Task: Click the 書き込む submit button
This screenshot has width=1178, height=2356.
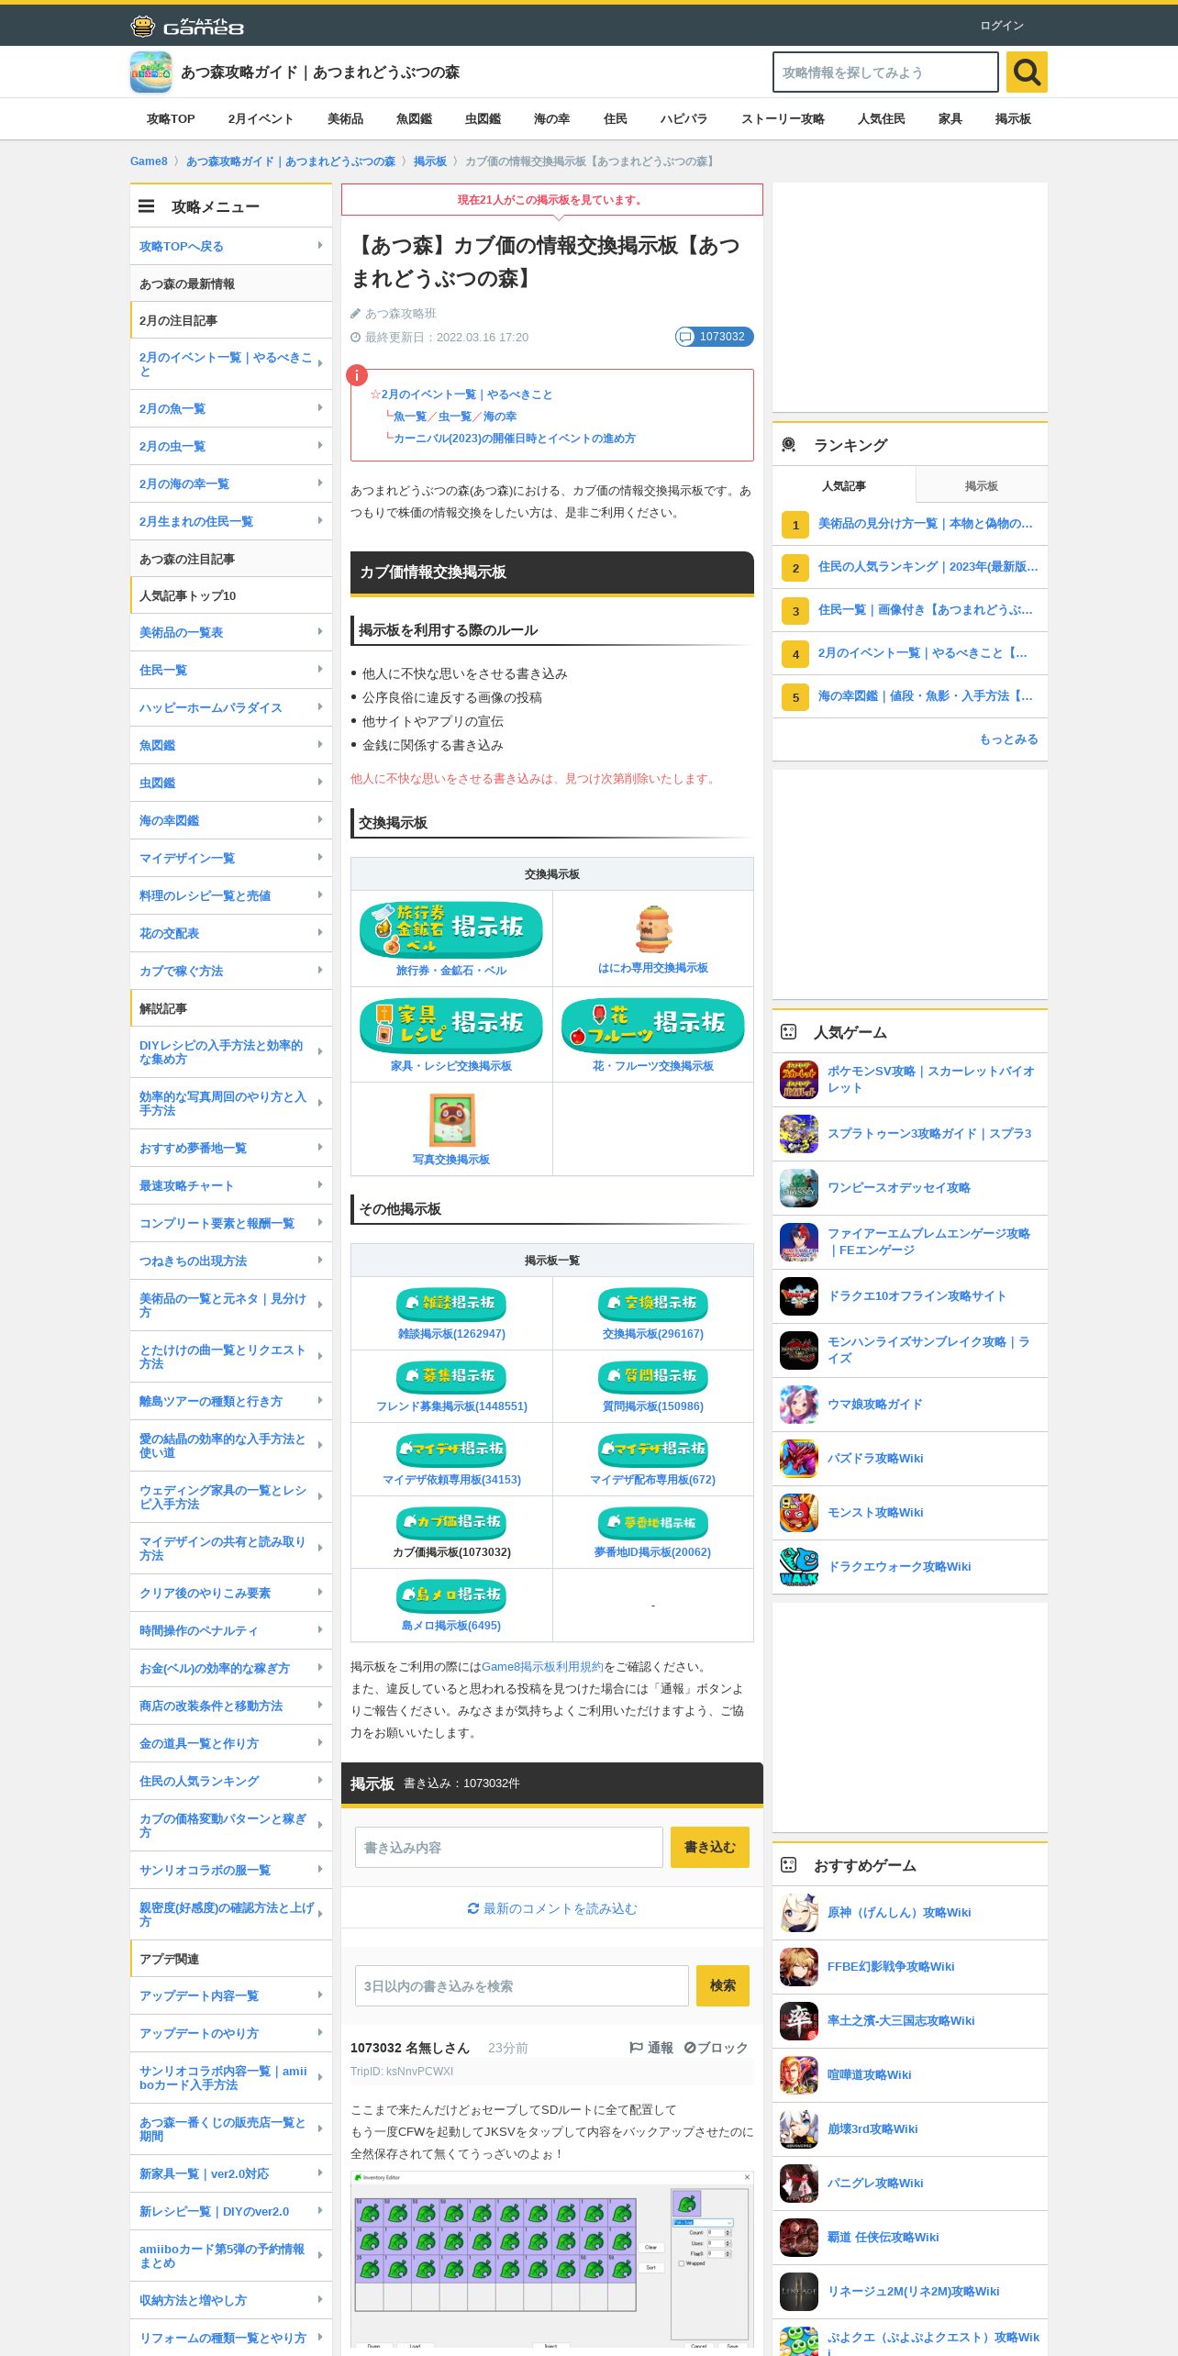Action: [x=710, y=1847]
